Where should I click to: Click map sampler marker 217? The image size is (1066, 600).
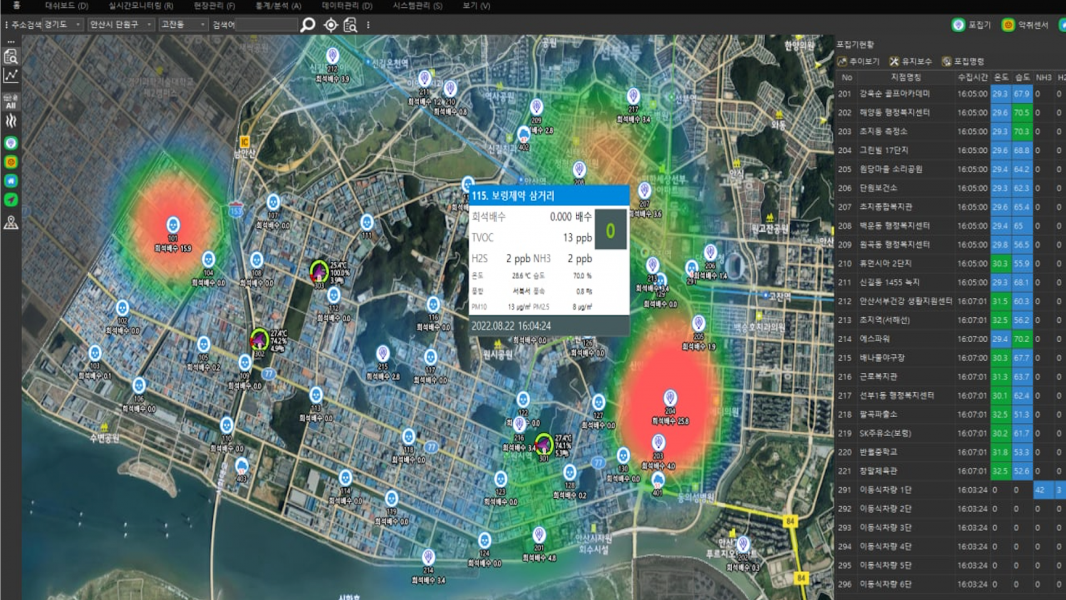[633, 97]
